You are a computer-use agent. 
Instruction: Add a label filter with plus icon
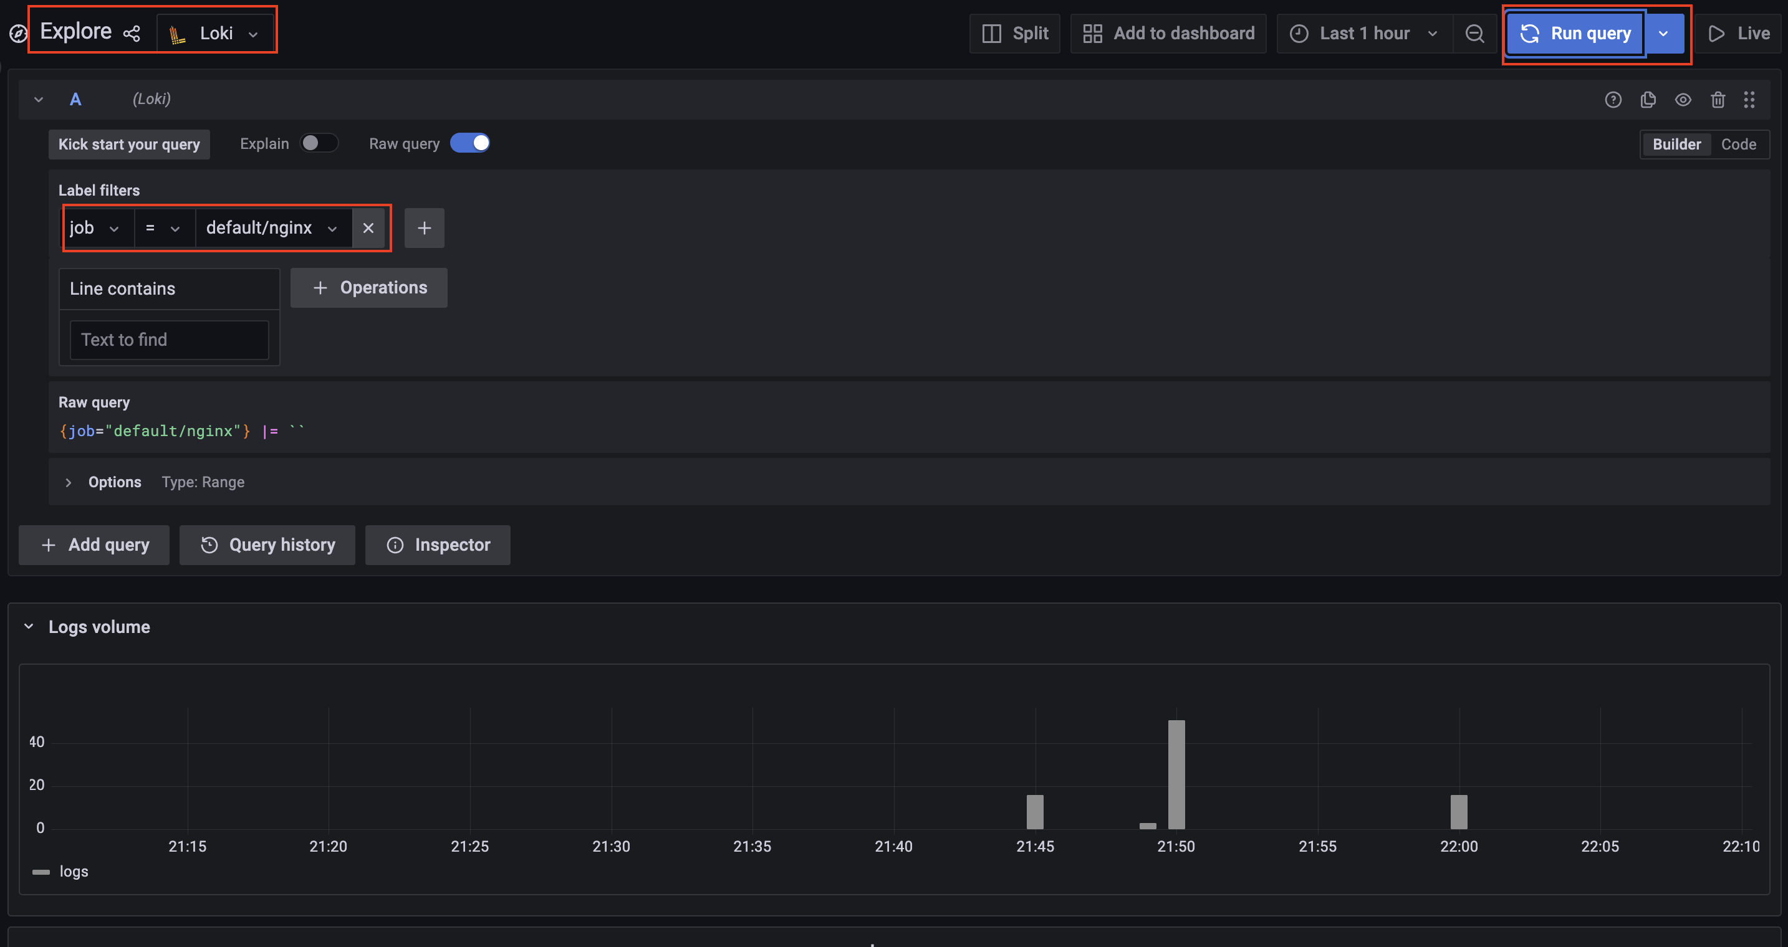424,227
